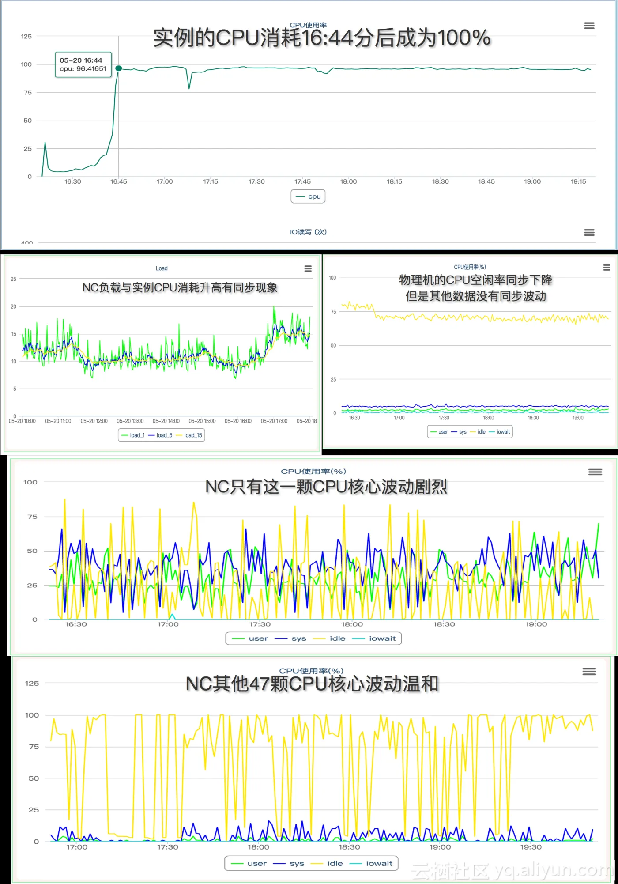The width and height of the screenshot is (618, 884).
Task: Open the hamburger menu on the instance CPU chart
Action: pyautogui.click(x=589, y=26)
